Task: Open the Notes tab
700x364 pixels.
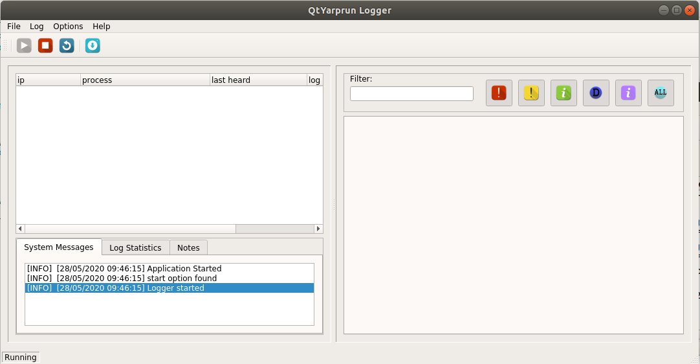Action: point(188,247)
